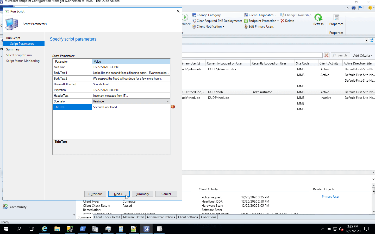Click the Expiration value cell
The width and height of the screenshot is (375, 234).
coord(131,90)
